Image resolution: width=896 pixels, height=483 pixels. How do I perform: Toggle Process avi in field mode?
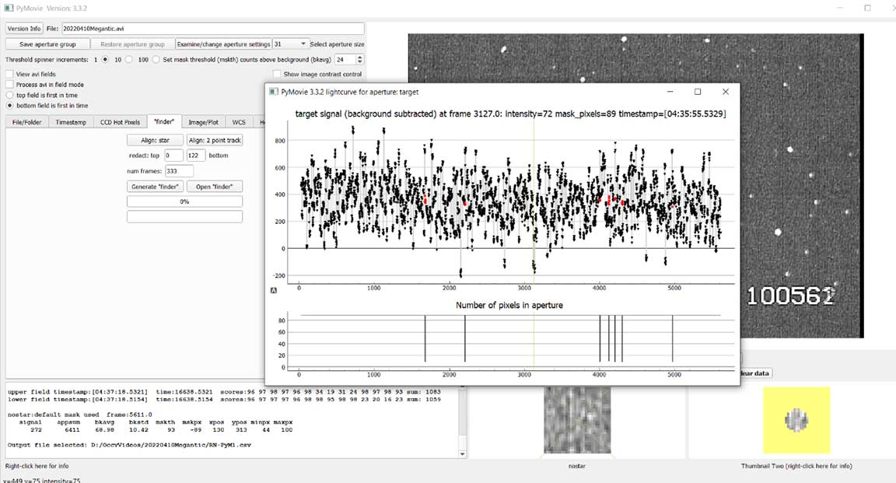coord(9,85)
